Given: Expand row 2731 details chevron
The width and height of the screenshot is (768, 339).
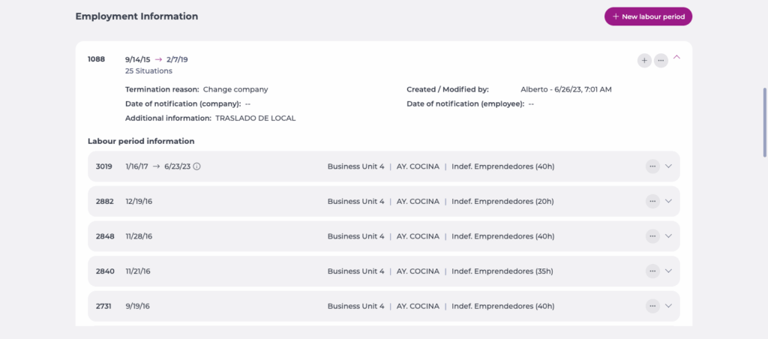Looking at the screenshot, I should (669, 306).
